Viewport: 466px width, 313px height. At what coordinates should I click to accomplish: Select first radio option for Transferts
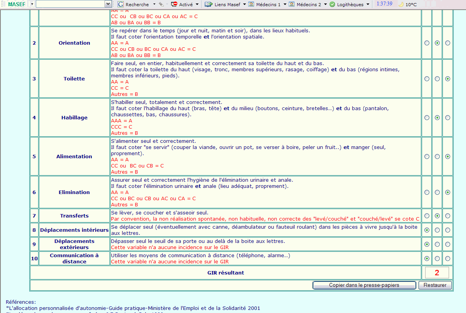427,216
